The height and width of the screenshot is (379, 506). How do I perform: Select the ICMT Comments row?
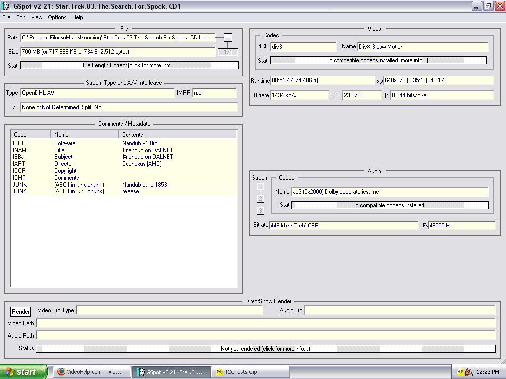(x=124, y=178)
